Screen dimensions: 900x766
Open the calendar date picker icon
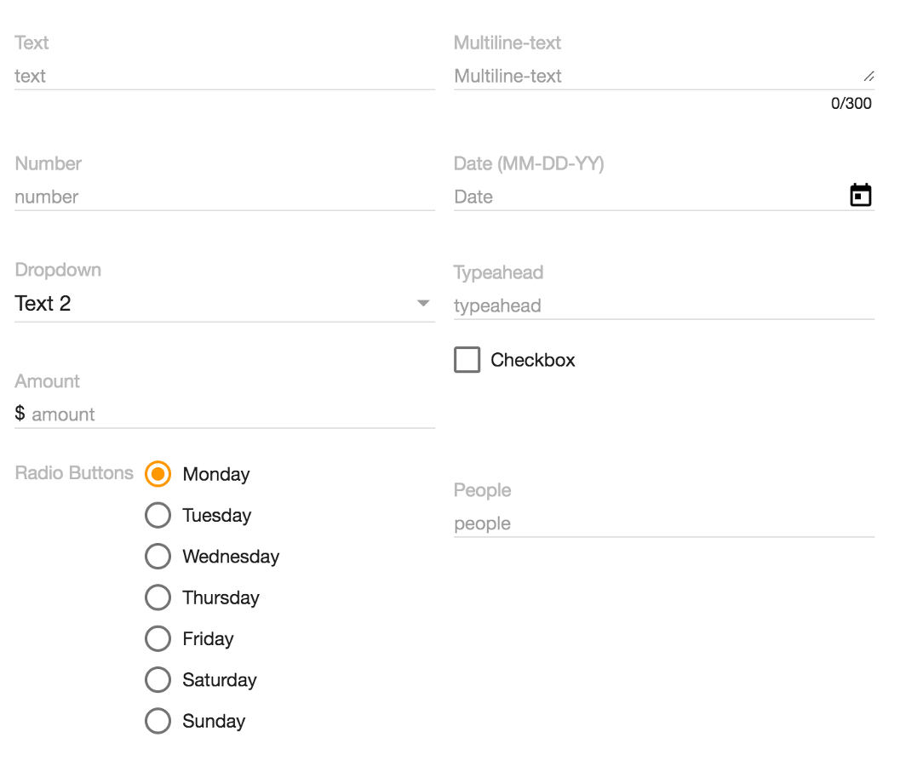point(860,195)
